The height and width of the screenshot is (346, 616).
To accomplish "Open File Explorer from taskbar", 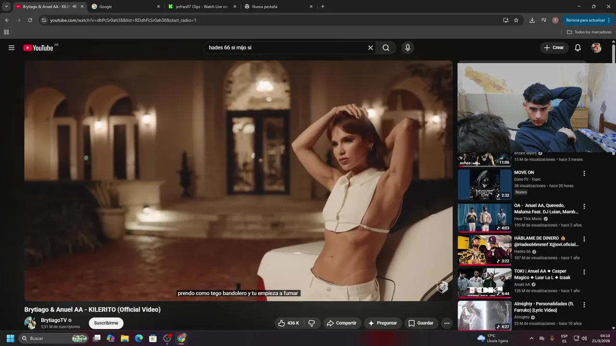I will [125, 338].
